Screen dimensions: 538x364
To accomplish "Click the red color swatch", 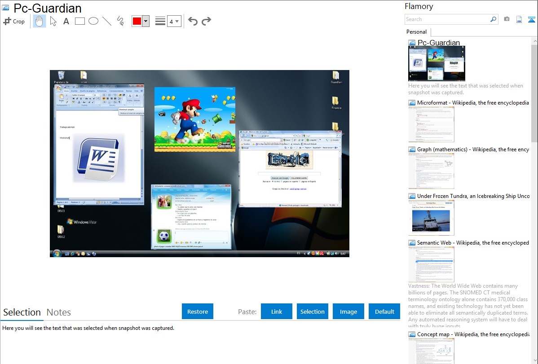I will tap(137, 21).
